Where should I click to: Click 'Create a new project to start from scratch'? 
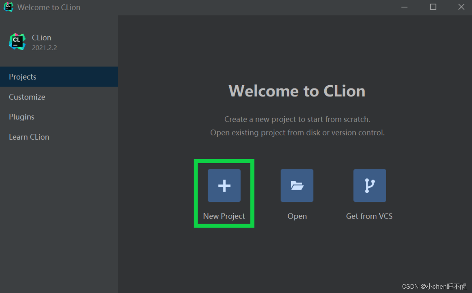click(297, 119)
